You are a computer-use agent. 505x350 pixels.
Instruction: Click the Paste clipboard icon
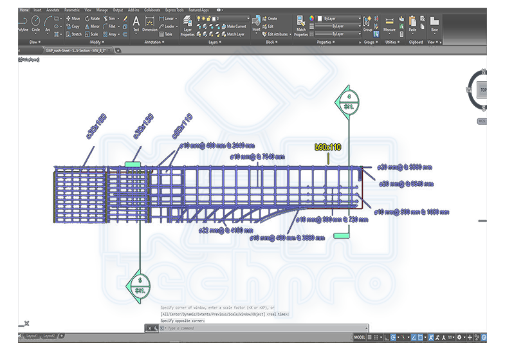click(412, 24)
